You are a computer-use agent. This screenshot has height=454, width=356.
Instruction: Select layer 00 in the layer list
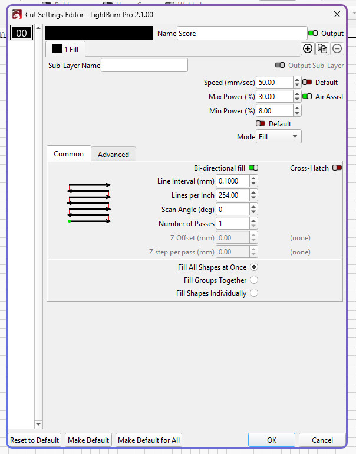pyautogui.click(x=21, y=33)
